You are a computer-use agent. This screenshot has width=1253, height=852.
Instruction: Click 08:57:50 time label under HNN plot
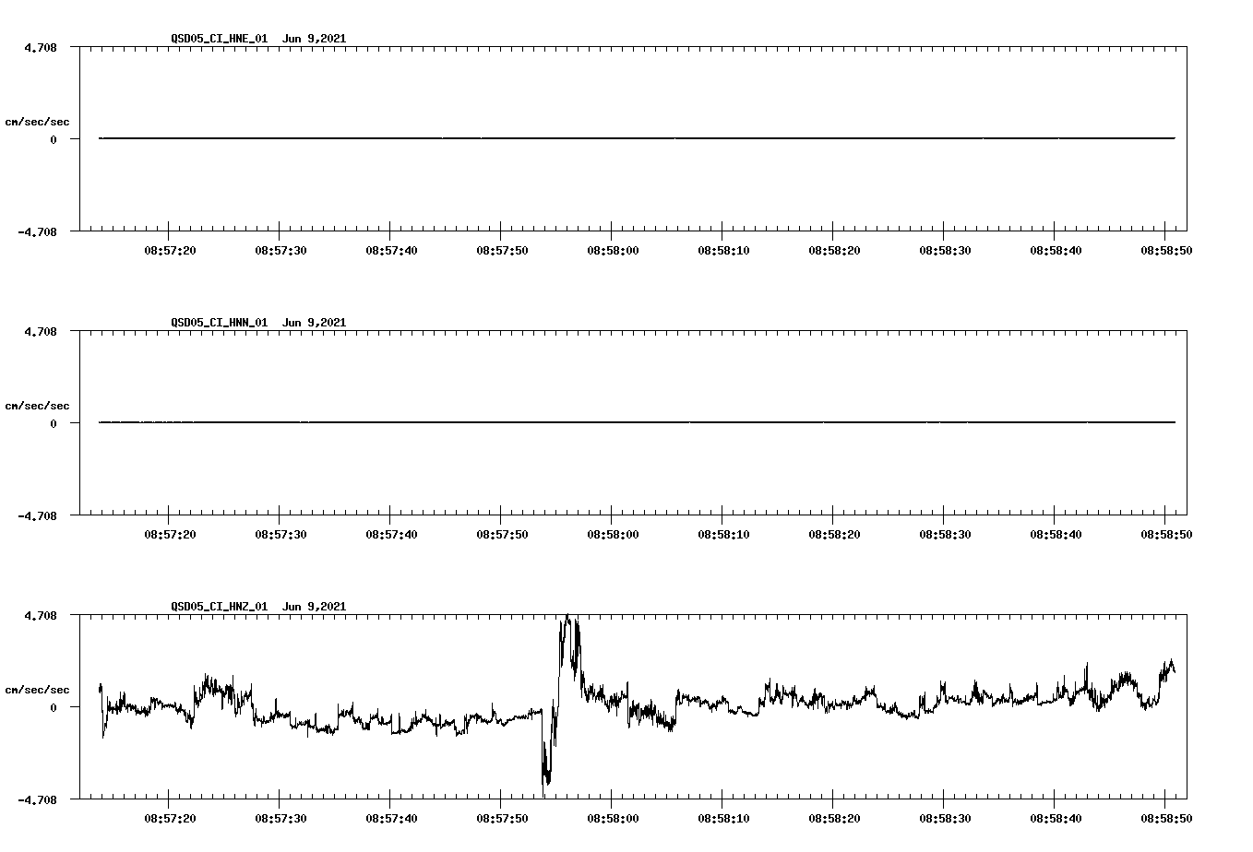pyautogui.click(x=502, y=534)
